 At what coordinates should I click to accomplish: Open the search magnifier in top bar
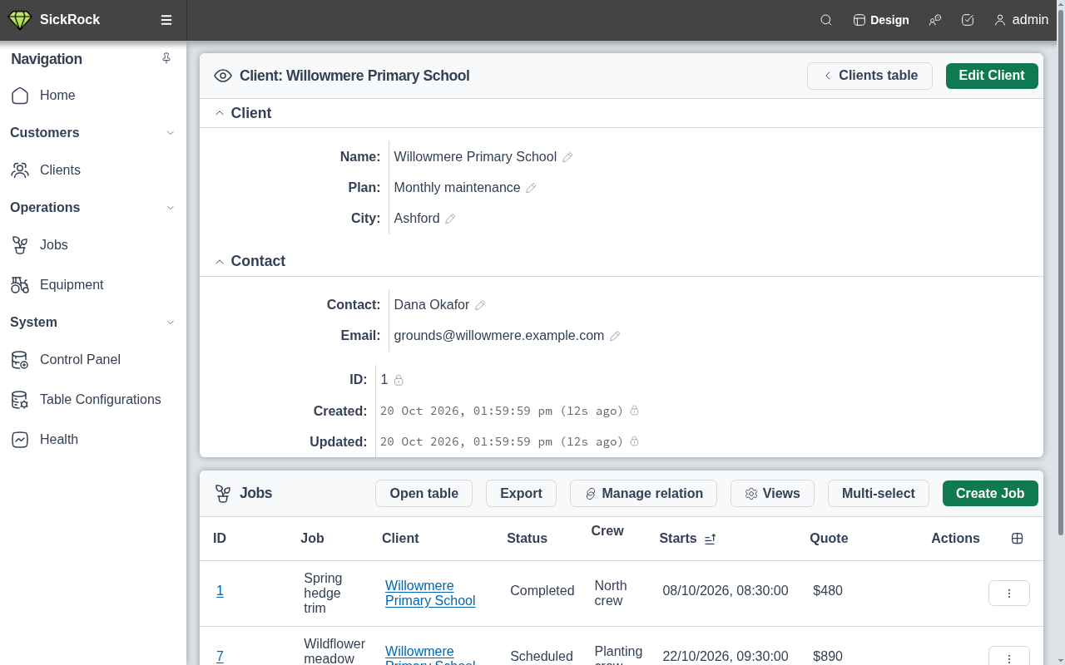coord(826,20)
